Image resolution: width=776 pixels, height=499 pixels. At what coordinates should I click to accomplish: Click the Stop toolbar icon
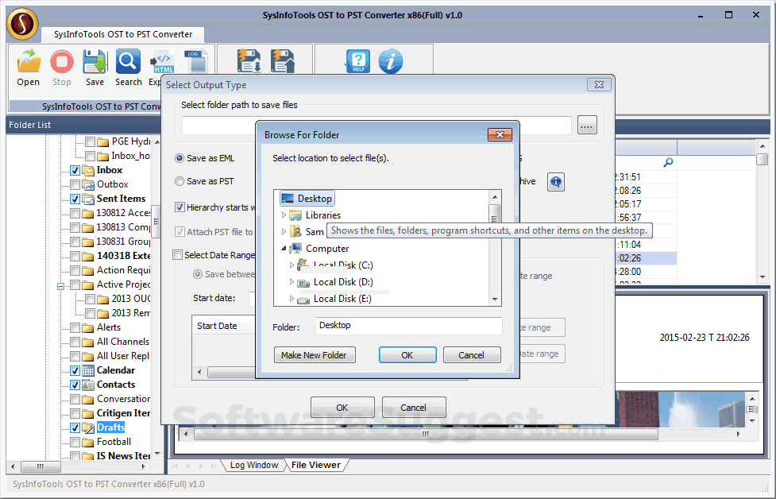[x=62, y=62]
